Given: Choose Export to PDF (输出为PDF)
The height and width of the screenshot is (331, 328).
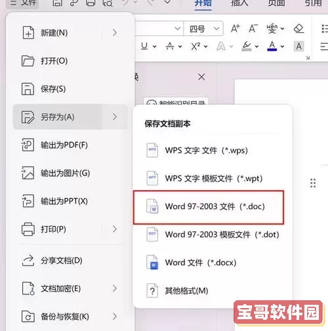Looking at the screenshot, I should 70,145.
